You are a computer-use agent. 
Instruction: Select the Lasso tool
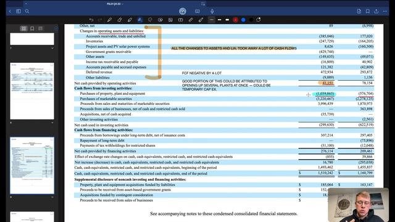coord(150,20)
